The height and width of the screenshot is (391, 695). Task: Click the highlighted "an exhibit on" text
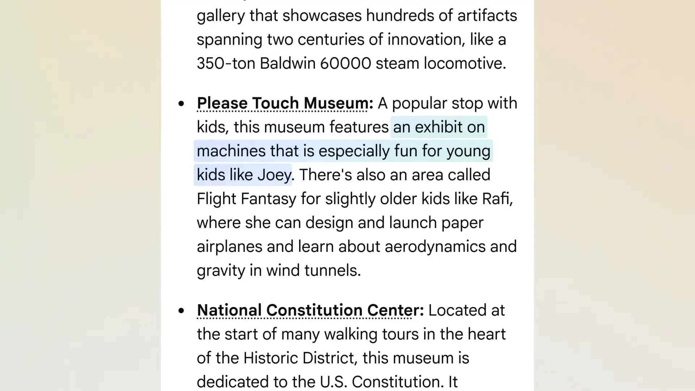pos(439,127)
